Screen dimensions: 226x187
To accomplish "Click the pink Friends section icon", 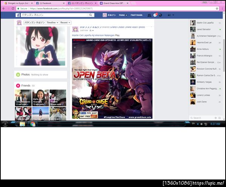I will (x=18, y=85).
